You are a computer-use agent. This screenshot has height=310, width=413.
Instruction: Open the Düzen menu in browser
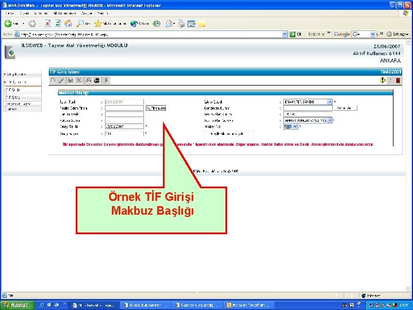[24, 13]
